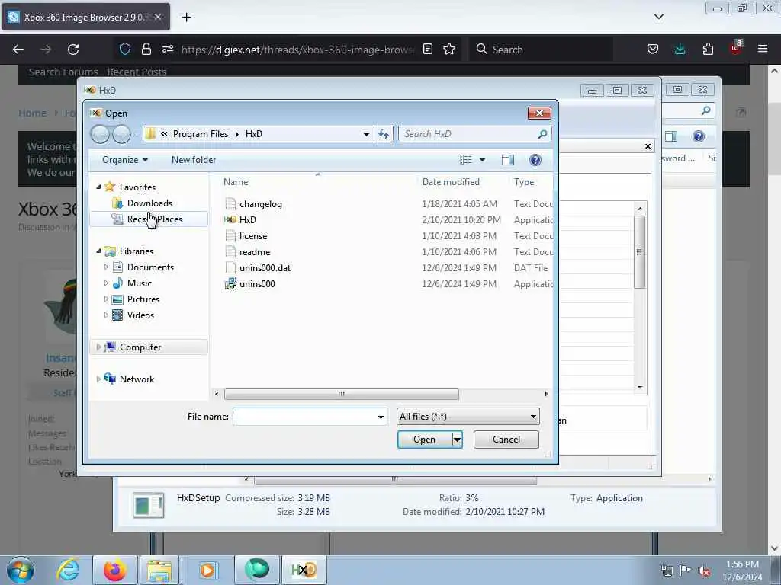Image resolution: width=781 pixels, height=585 pixels.
Task: Open the File name history dropdown
Action: [381, 417]
